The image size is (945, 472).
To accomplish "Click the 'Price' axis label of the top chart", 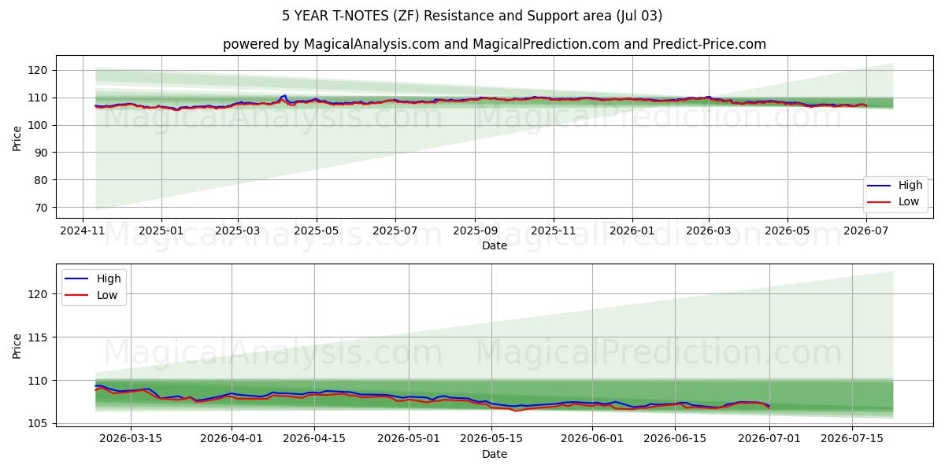I will click(17, 137).
